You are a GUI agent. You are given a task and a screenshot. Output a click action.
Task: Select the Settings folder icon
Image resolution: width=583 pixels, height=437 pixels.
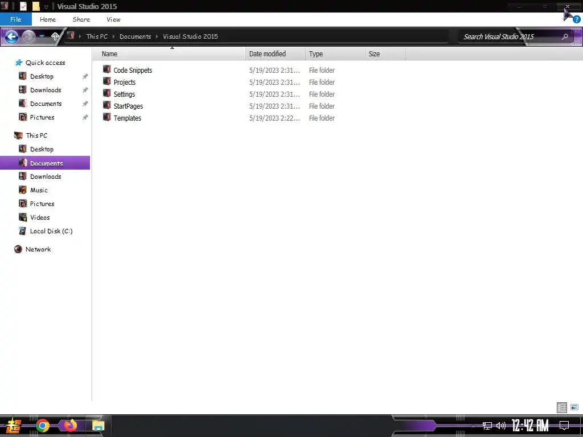click(106, 93)
